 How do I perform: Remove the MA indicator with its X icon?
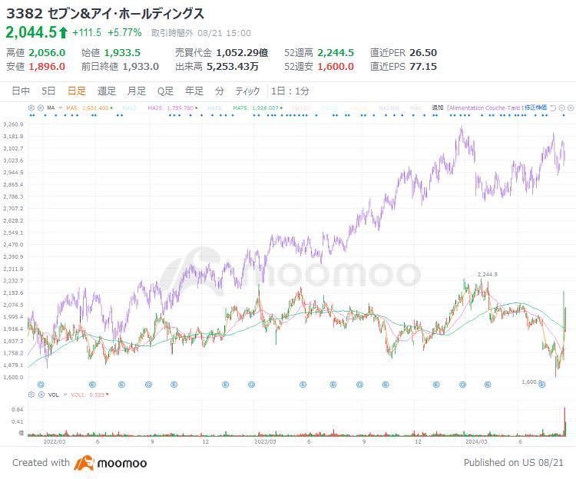point(41,108)
